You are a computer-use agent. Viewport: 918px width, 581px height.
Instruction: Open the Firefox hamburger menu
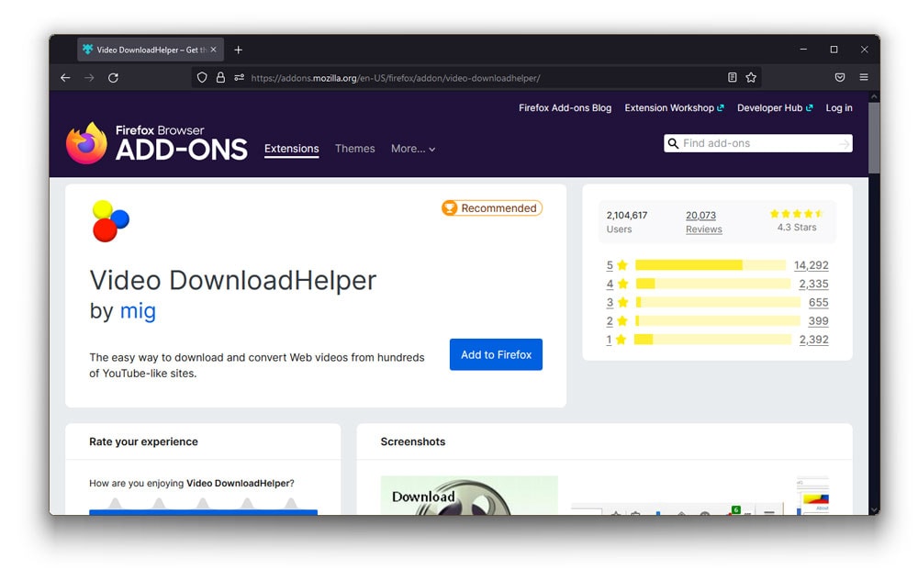click(x=864, y=77)
